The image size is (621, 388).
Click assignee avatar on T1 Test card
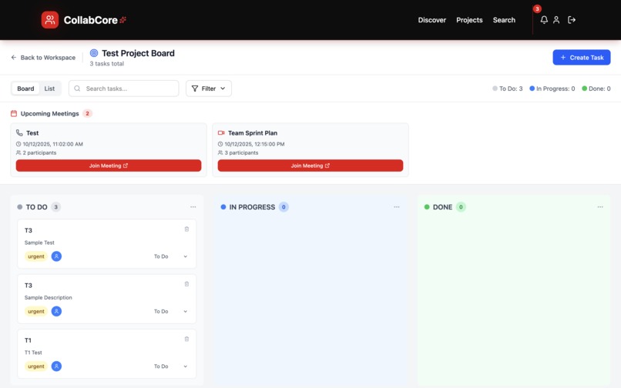point(57,366)
